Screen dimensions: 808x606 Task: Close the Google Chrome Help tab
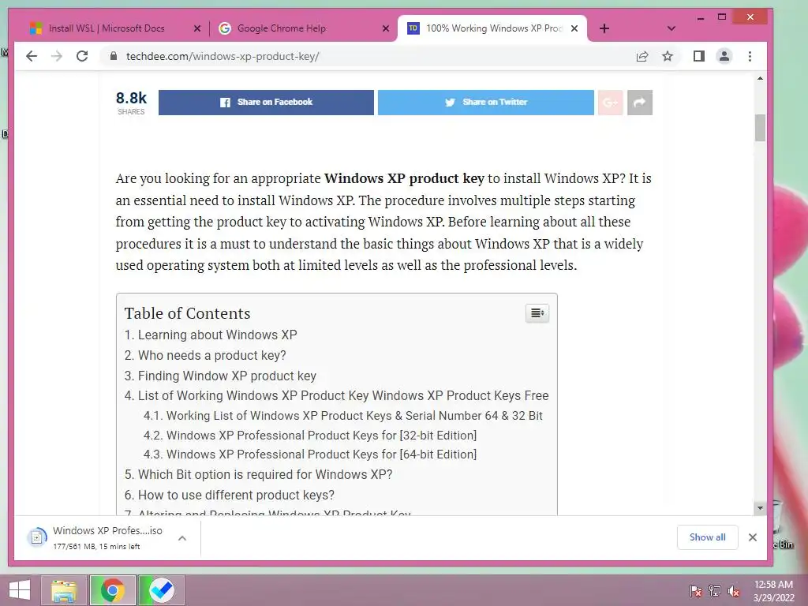(385, 28)
